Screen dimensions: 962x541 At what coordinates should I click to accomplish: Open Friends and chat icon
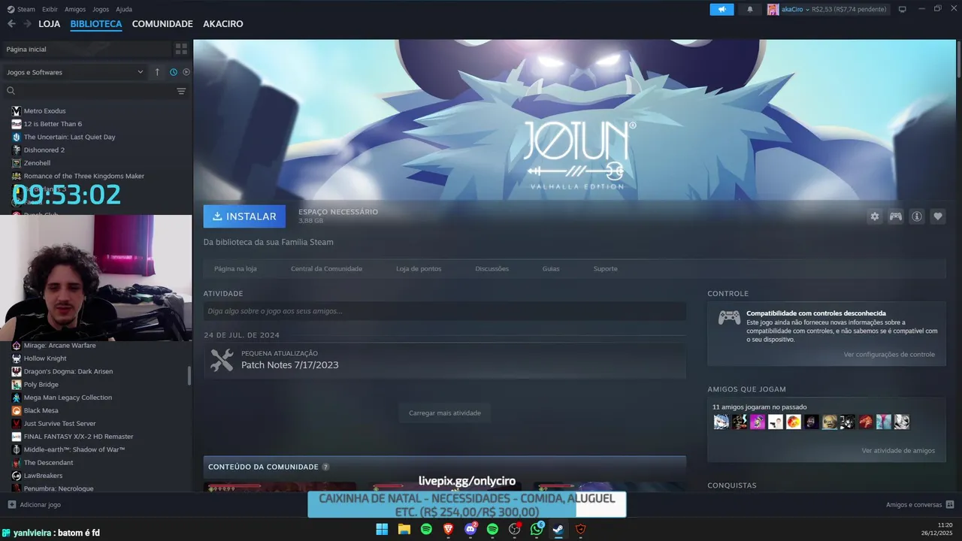point(950,505)
